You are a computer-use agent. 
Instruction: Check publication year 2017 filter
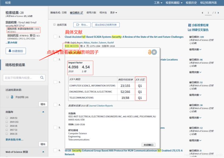click(7, 130)
